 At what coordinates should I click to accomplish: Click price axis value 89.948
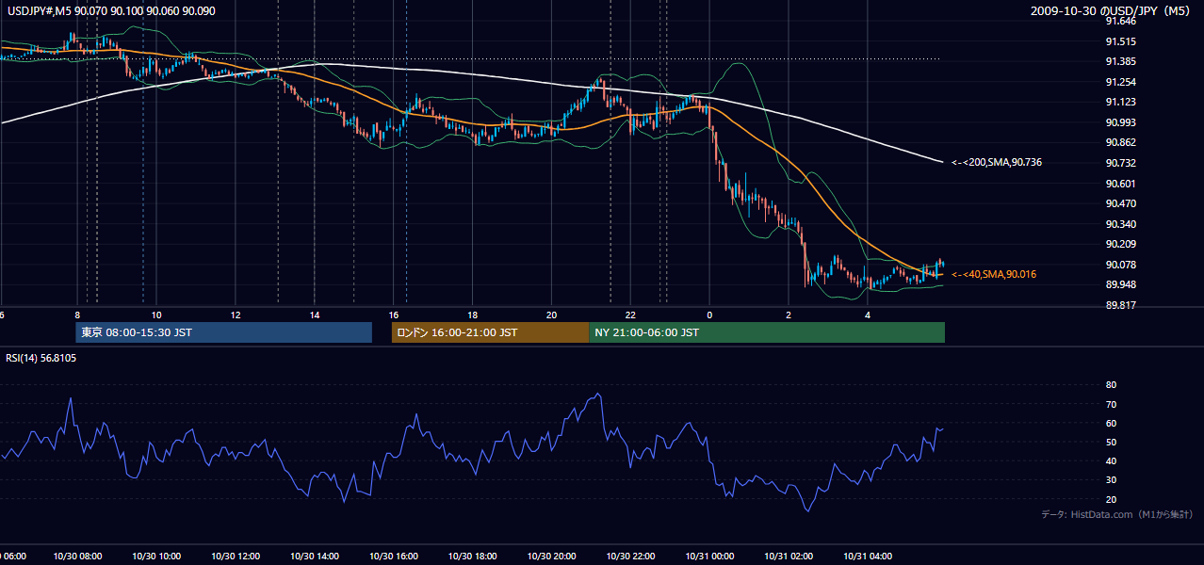(1120, 285)
